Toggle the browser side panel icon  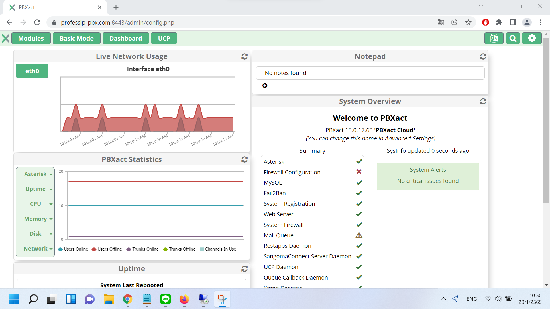pos(513,22)
